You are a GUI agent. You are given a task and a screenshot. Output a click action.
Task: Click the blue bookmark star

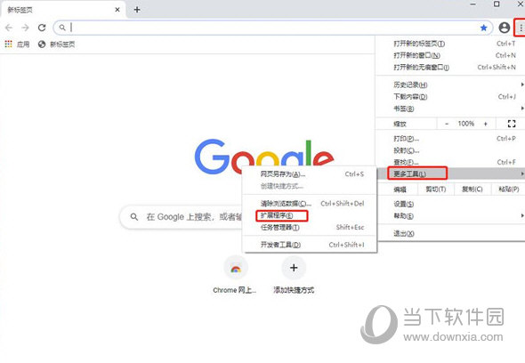coord(483,28)
